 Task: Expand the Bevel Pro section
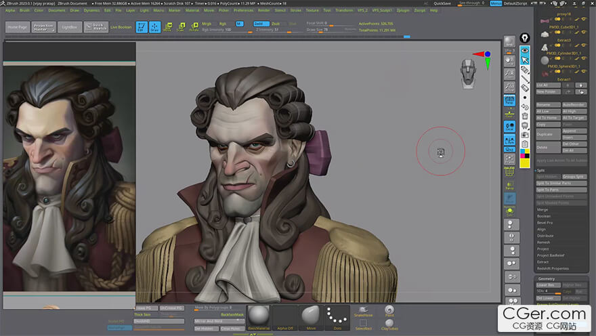(545, 222)
